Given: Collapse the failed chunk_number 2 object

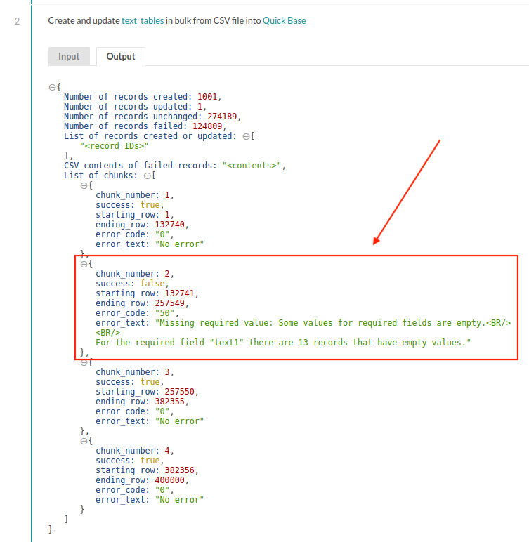Looking at the screenshot, I should [x=84, y=264].
